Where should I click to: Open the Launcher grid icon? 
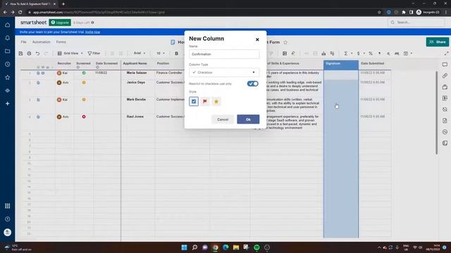click(8, 206)
